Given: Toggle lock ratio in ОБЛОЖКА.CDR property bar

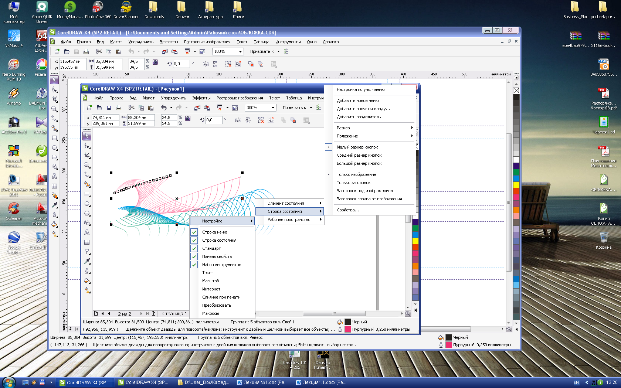Looking at the screenshot, I should [155, 62].
